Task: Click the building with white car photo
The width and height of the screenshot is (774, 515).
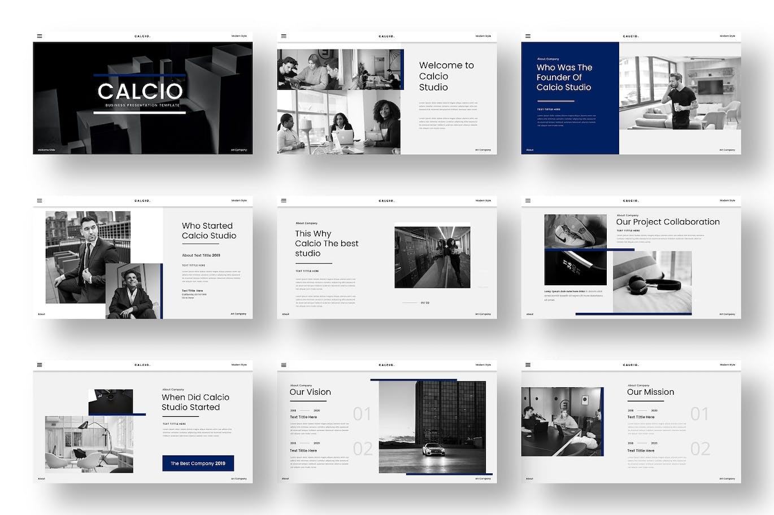Action: tap(432, 426)
